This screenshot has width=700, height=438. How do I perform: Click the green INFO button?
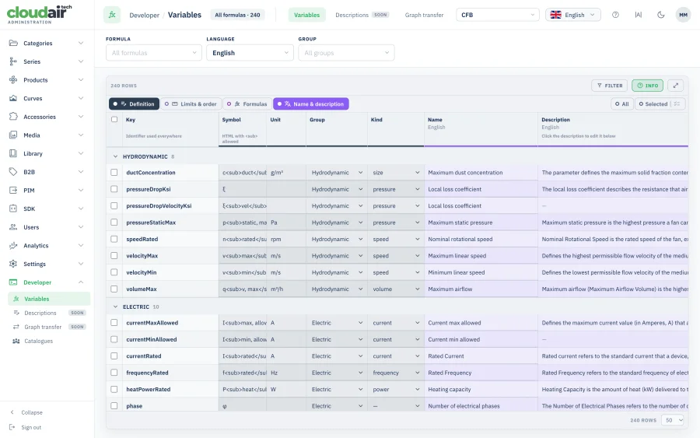[x=647, y=86]
